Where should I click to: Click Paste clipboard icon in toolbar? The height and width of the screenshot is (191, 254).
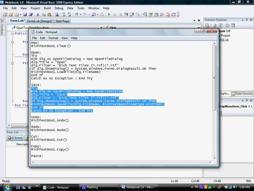point(49,14)
